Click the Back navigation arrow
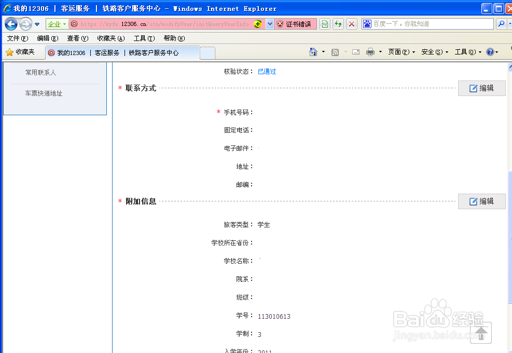Image resolution: width=512 pixels, height=353 pixels. click(10, 24)
